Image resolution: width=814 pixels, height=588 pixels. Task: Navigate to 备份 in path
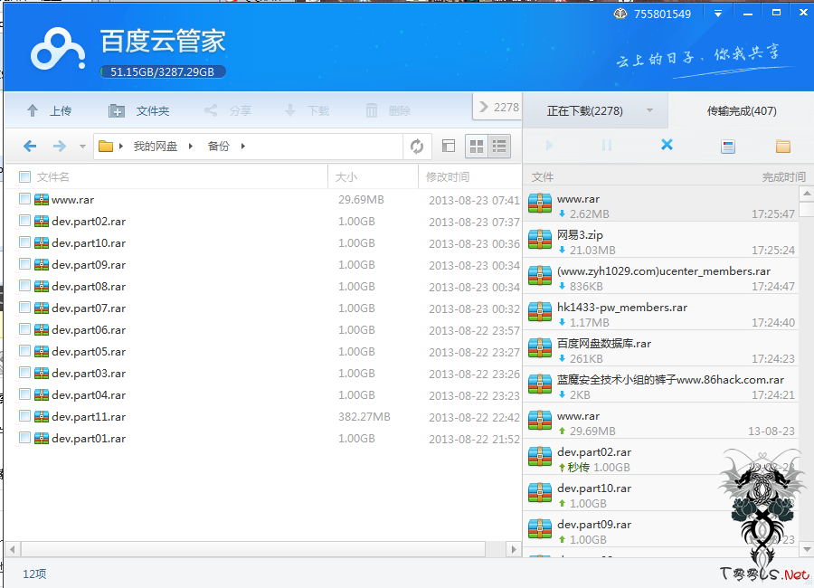[219, 146]
